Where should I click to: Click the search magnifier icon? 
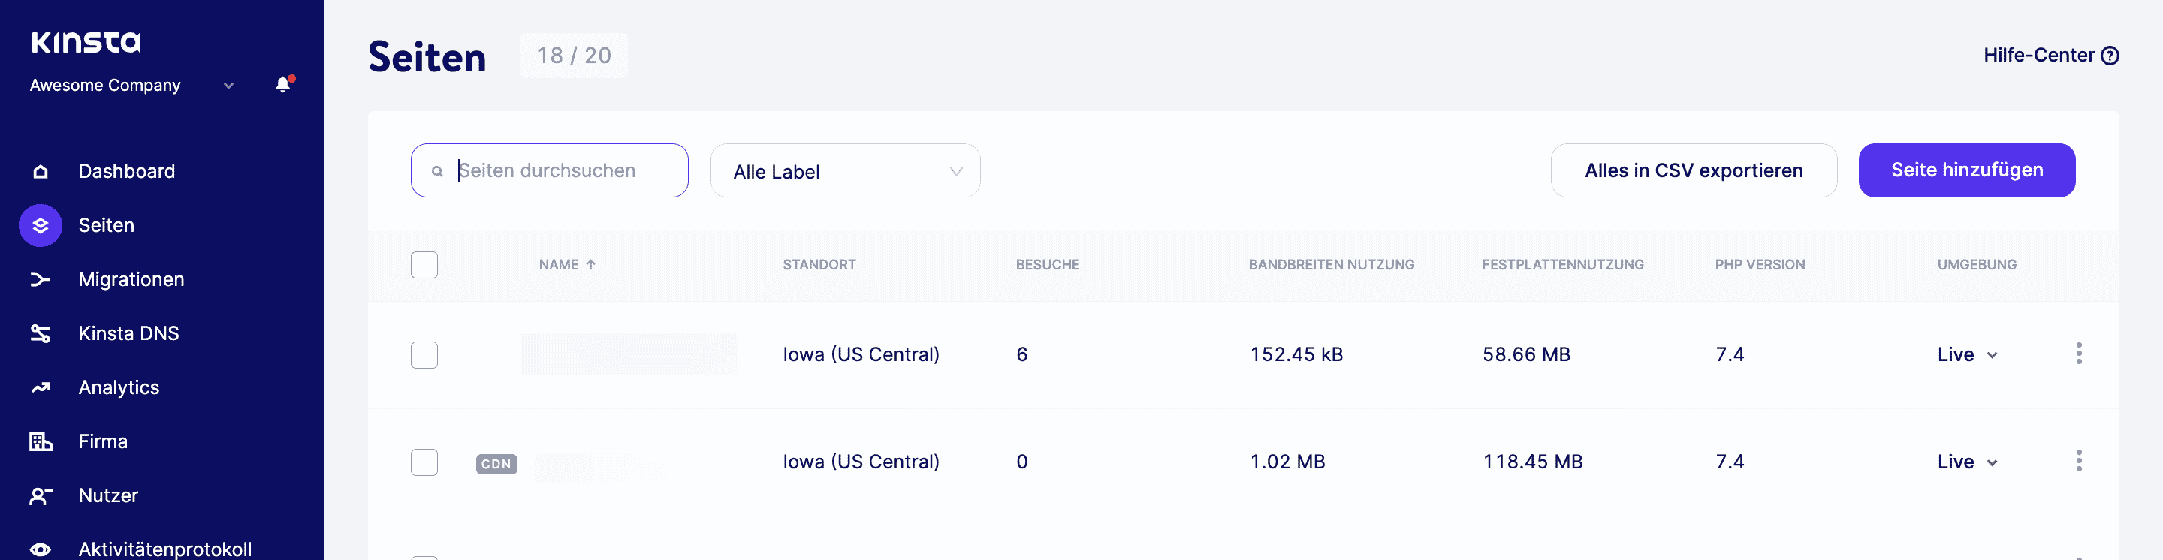pyautogui.click(x=436, y=171)
